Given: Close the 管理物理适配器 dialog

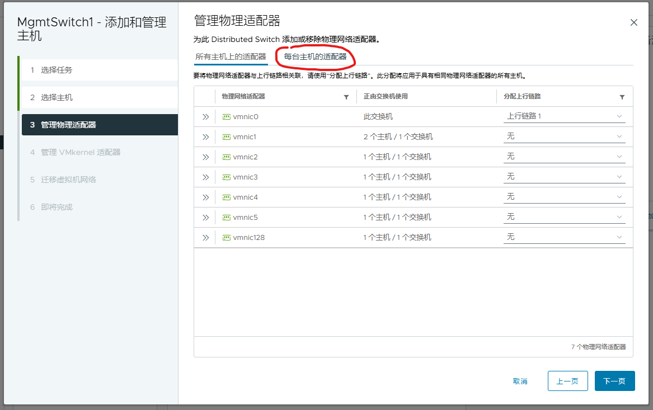Looking at the screenshot, I should 634,22.
